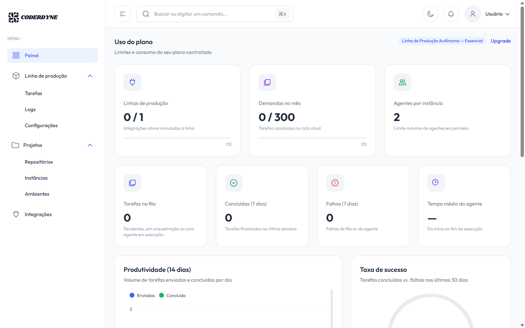525x328 pixels.
Task: Click the "Limite máximo de agentes em paralelo" text
Action: (x=431, y=128)
